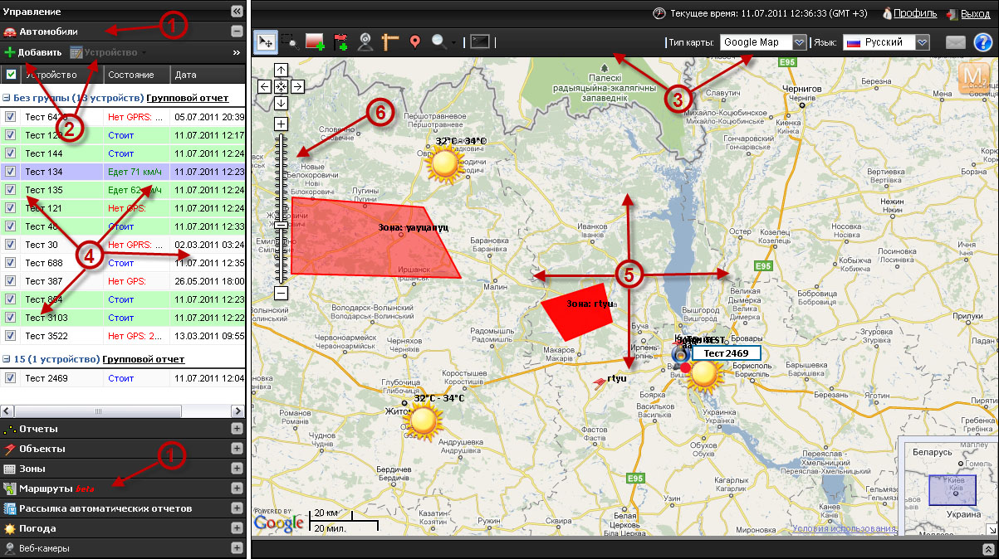999x559 pixels.
Task: Click the magnifier search icon in toolbar
Action: pyautogui.click(x=438, y=41)
